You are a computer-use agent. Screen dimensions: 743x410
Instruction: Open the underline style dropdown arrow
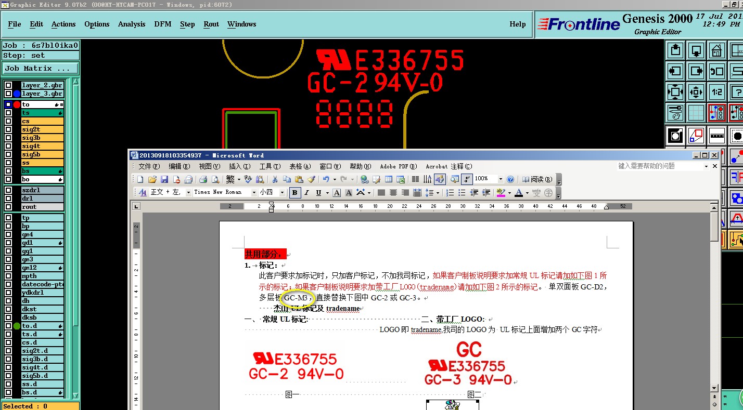(327, 193)
